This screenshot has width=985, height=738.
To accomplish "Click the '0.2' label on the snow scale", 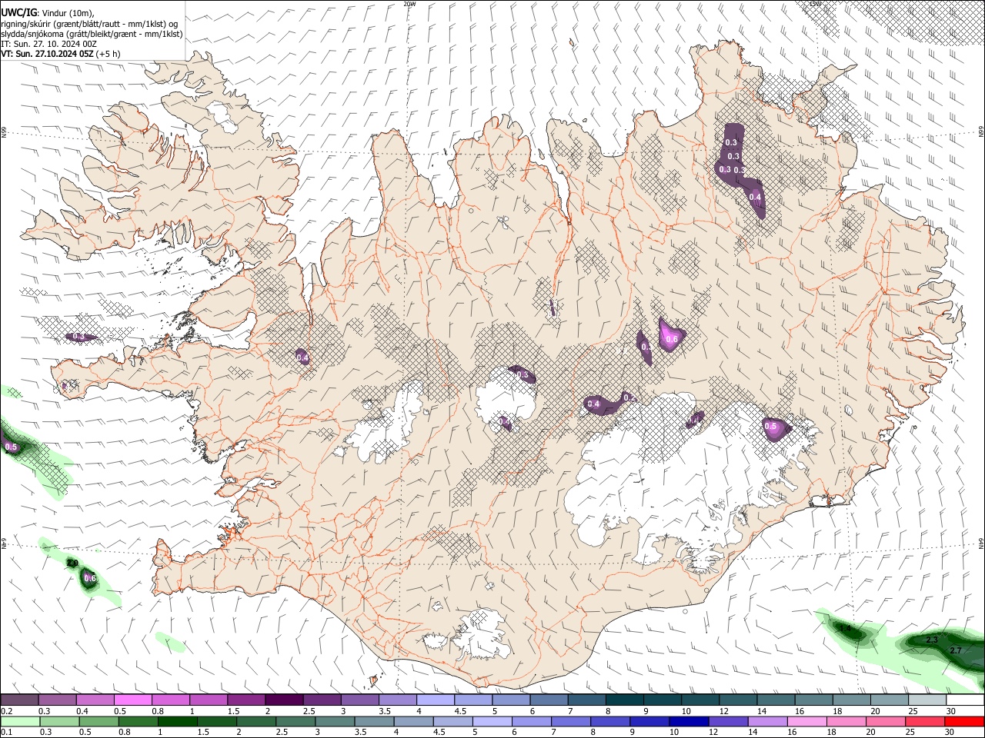I will tap(5, 711).
